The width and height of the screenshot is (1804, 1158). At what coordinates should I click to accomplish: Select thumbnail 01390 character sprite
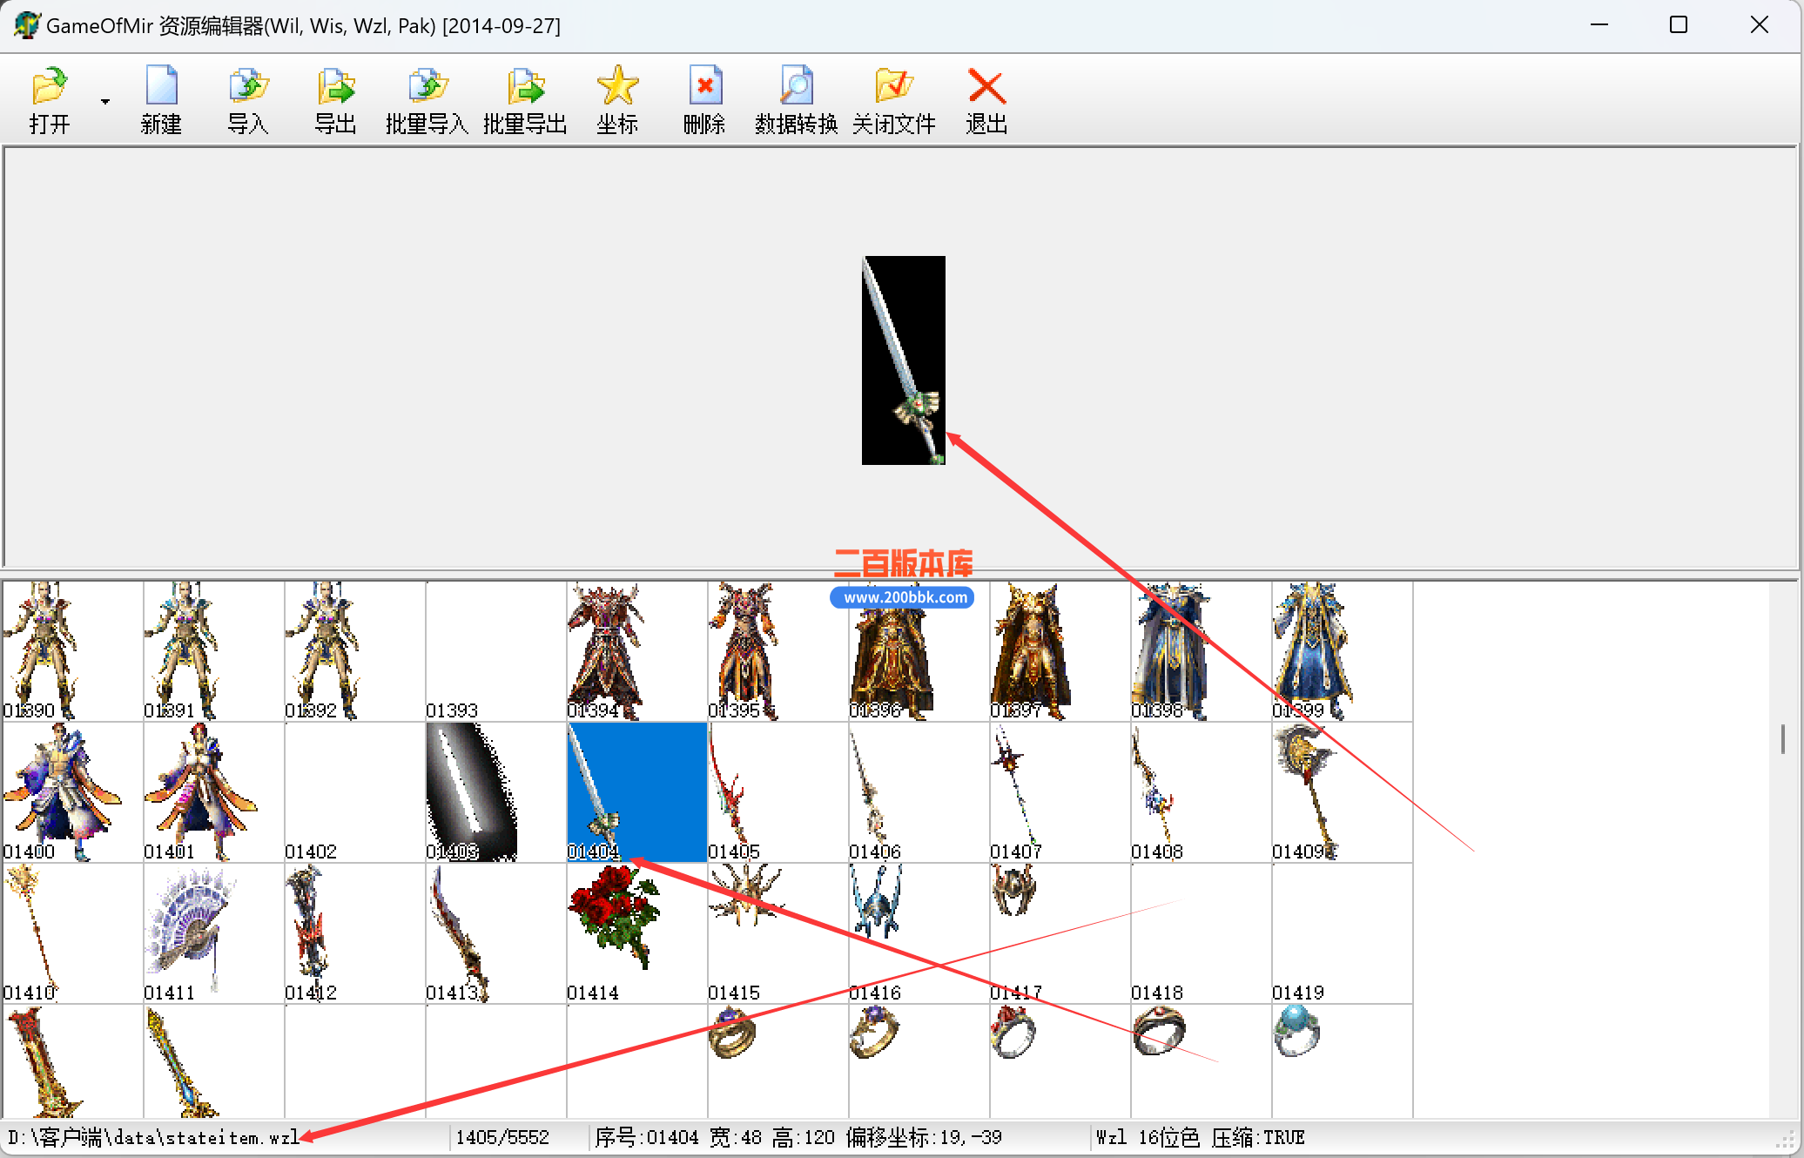click(x=73, y=651)
